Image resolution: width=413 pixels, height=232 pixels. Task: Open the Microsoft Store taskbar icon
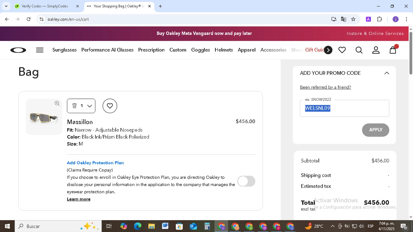click(x=179, y=226)
